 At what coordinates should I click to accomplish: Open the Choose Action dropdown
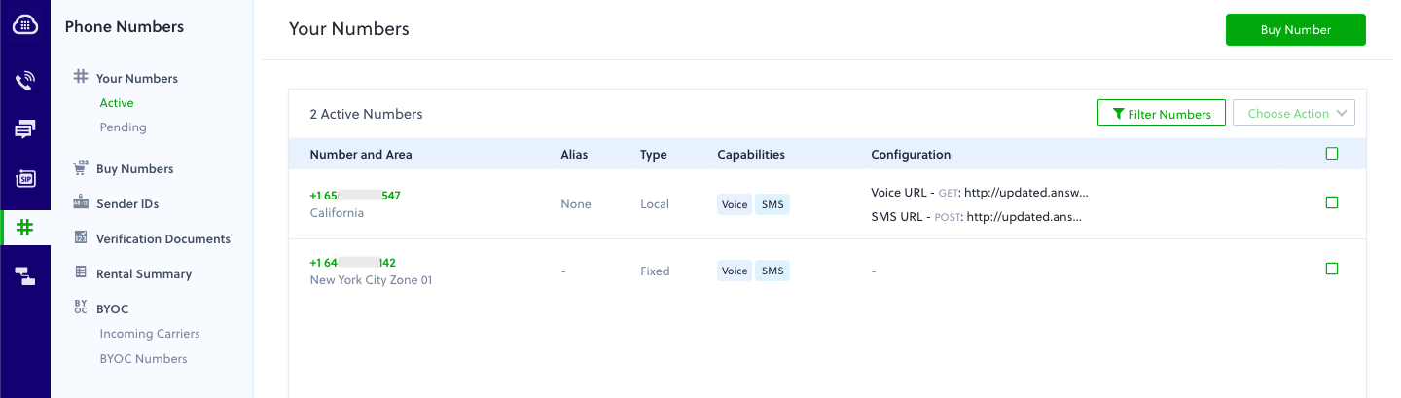pos(1294,113)
